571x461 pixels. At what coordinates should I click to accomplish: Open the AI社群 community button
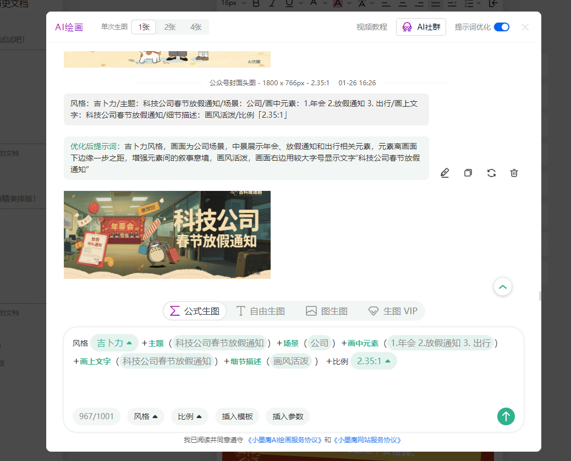tap(421, 27)
